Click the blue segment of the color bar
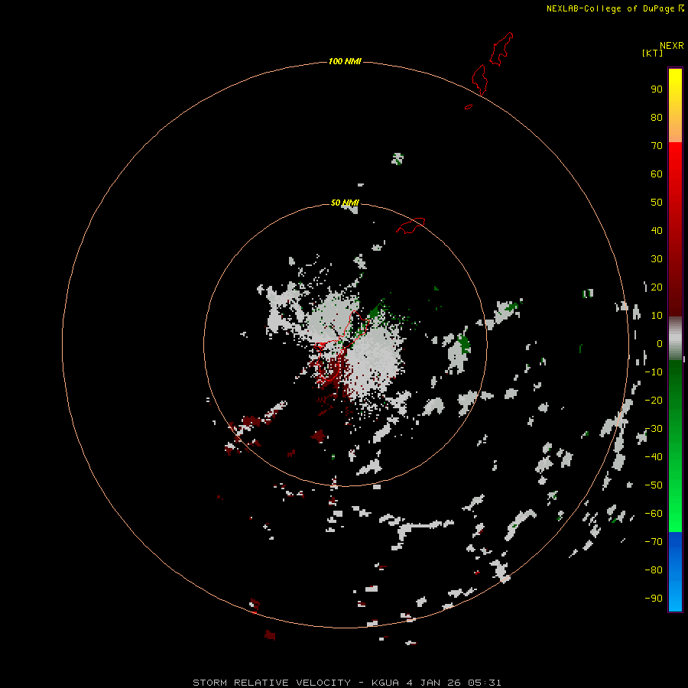Screen dimensions: 688x688 point(675,572)
